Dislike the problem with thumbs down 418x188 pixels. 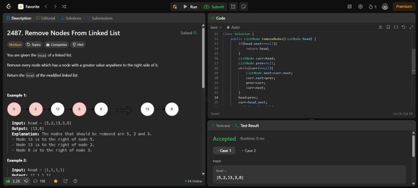tap(26, 181)
